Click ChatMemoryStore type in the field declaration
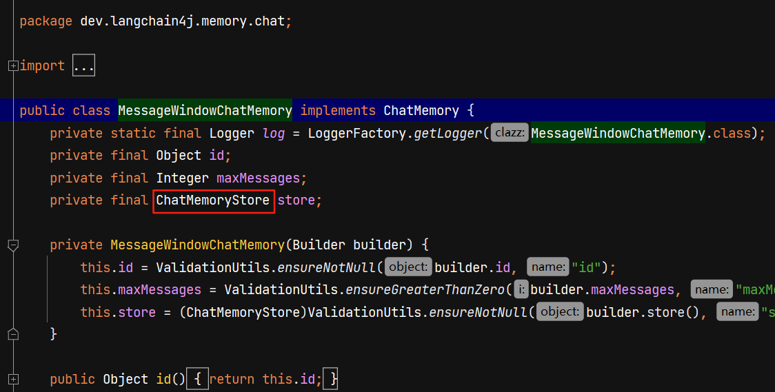 point(213,200)
